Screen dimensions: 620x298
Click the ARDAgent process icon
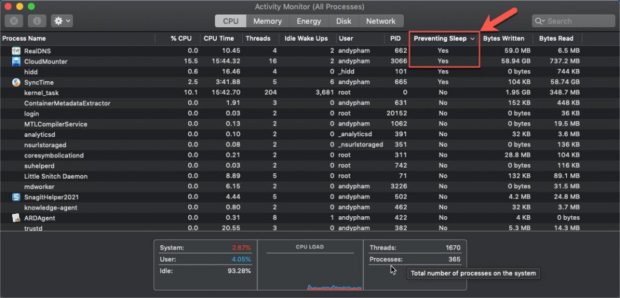(x=16, y=218)
